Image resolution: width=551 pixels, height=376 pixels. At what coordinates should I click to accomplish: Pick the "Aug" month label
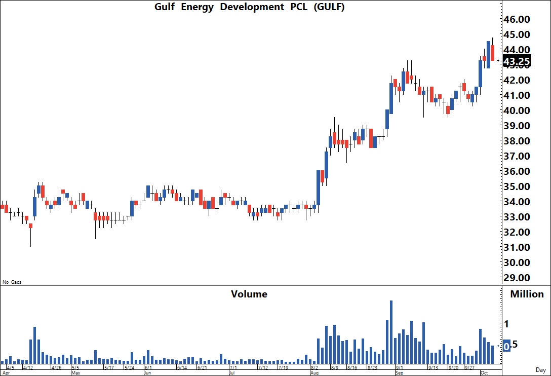[314, 373]
